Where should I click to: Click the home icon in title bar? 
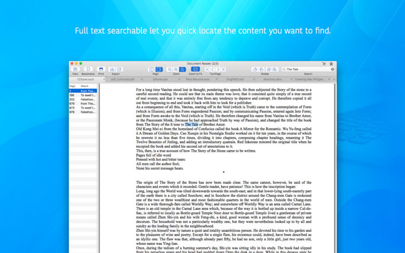pos(331,64)
